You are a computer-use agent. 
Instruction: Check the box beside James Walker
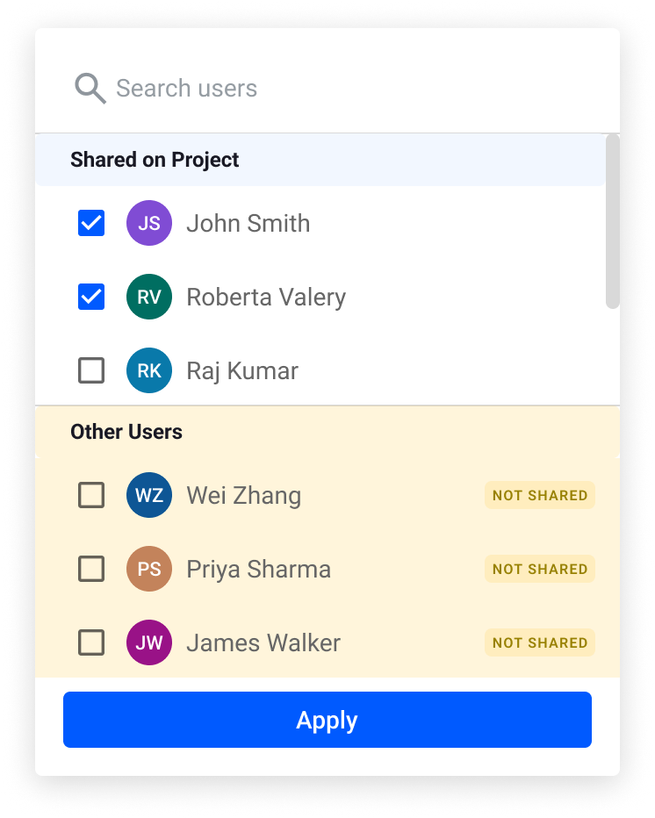coord(90,642)
